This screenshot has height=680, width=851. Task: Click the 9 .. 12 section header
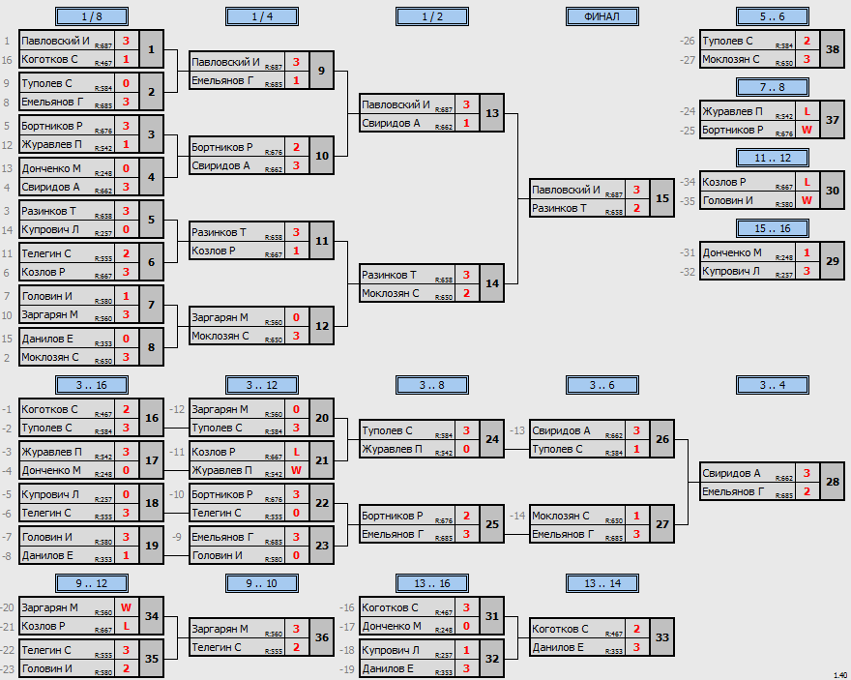pyautogui.click(x=92, y=584)
